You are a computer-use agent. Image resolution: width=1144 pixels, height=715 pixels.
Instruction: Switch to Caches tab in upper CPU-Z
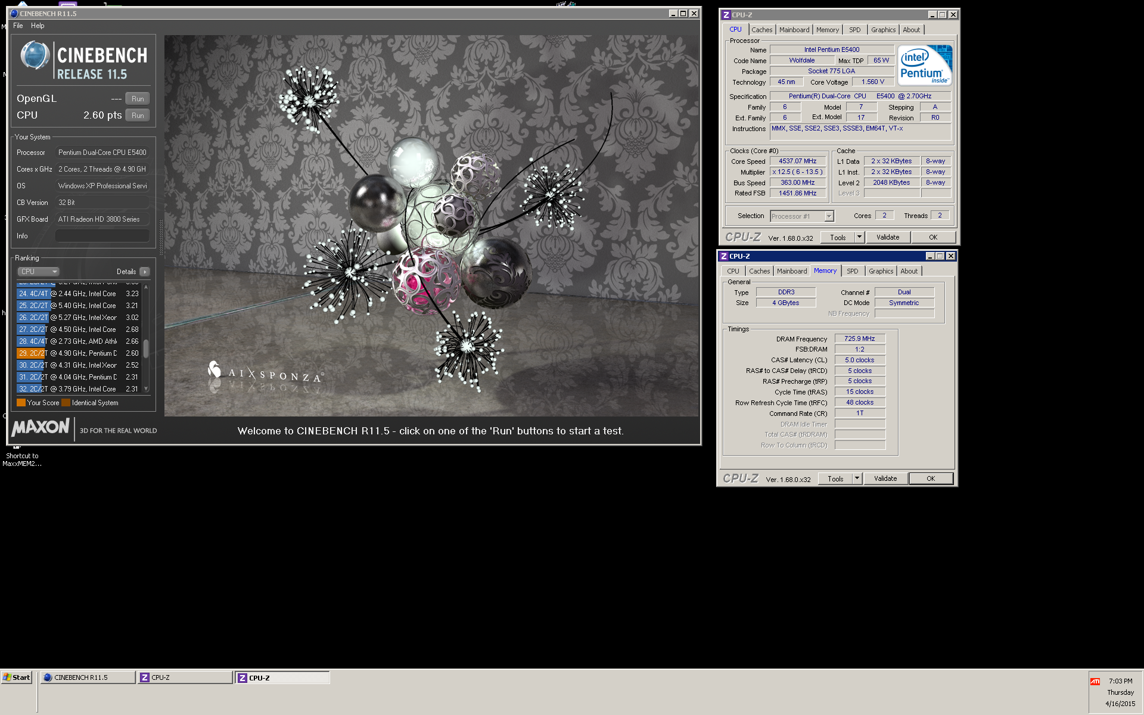[761, 30]
